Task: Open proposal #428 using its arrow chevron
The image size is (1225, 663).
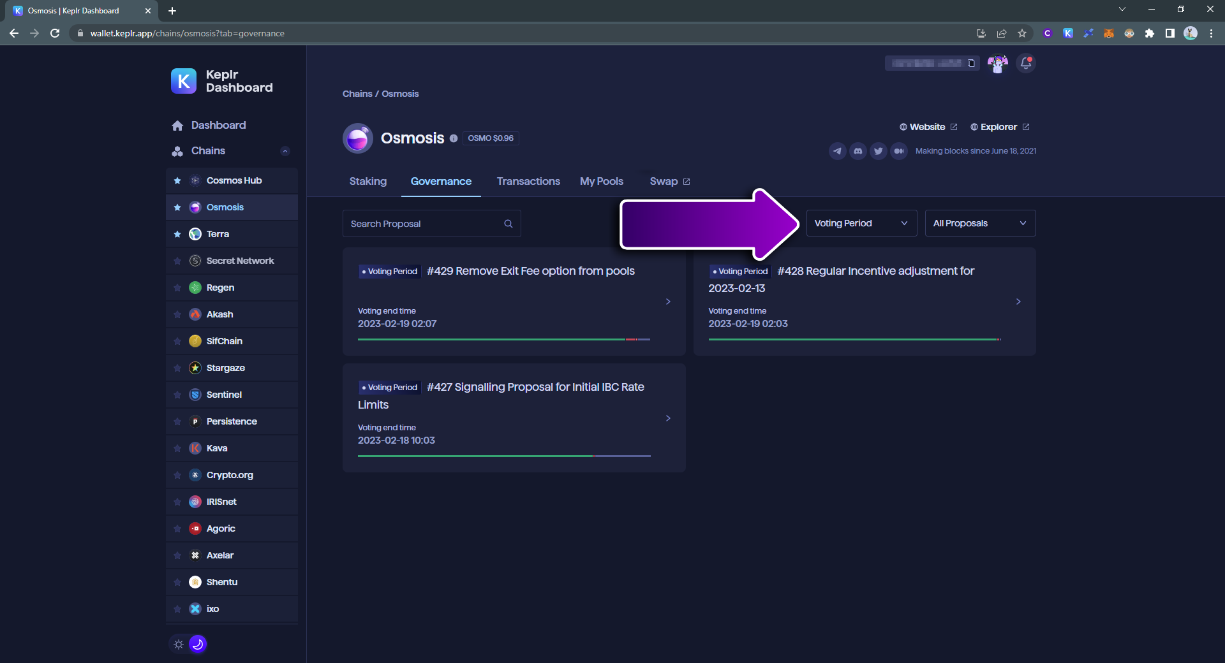Action: point(1018,302)
